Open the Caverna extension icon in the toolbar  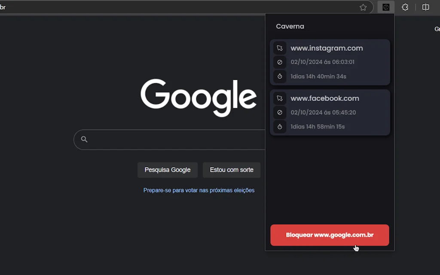coord(386,7)
